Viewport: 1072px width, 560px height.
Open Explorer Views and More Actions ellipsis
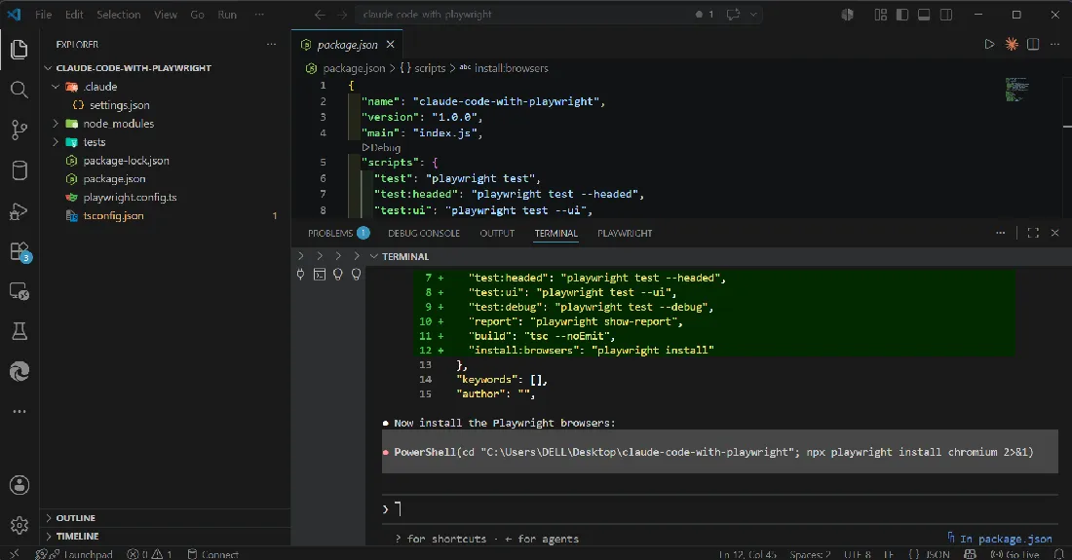tap(272, 45)
